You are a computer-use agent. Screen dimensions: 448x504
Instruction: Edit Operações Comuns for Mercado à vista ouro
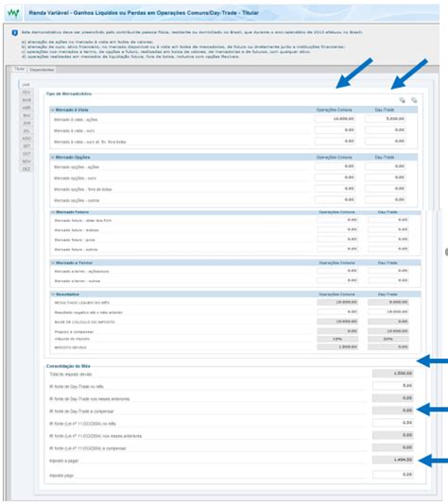click(x=335, y=130)
